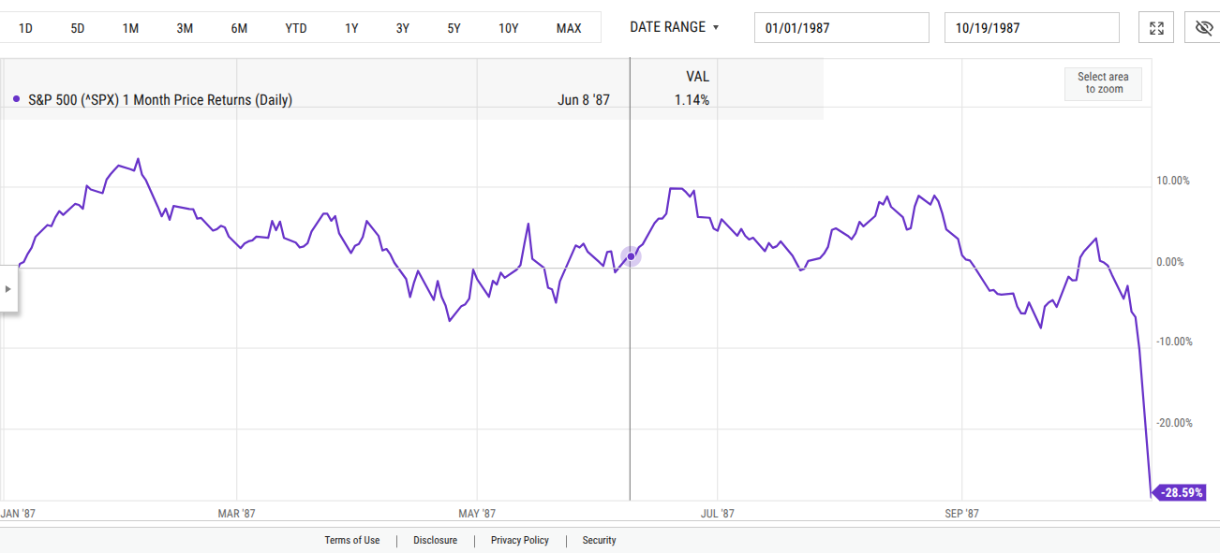Click the highlighted Jun 8 '87 chart point
Viewport: 1220px width, 553px height.
point(631,255)
